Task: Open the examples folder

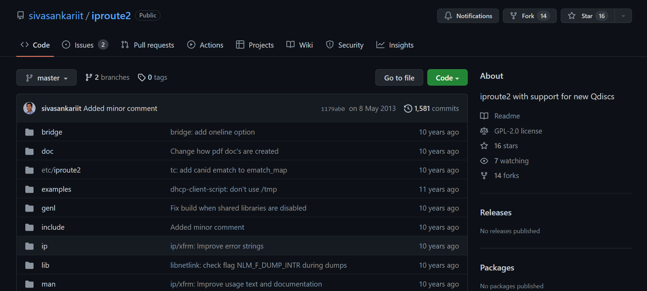Action: (56, 189)
